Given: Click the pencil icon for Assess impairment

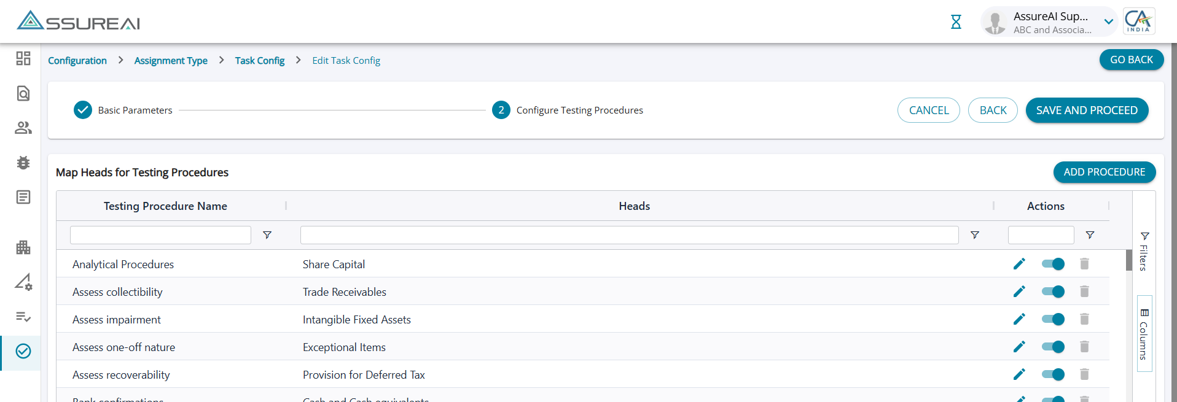Looking at the screenshot, I should 1019,319.
